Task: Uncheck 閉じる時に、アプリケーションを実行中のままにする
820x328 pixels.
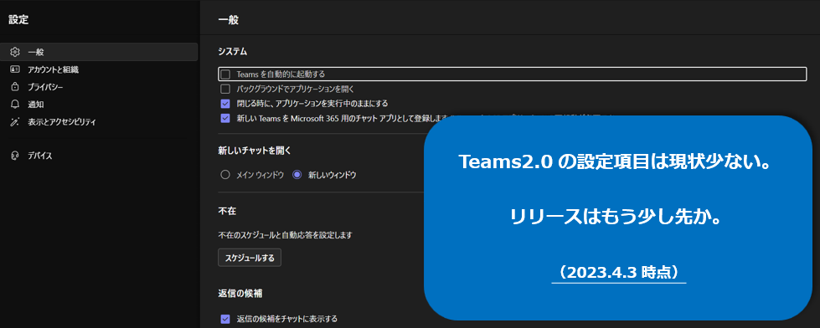Action: pos(225,104)
